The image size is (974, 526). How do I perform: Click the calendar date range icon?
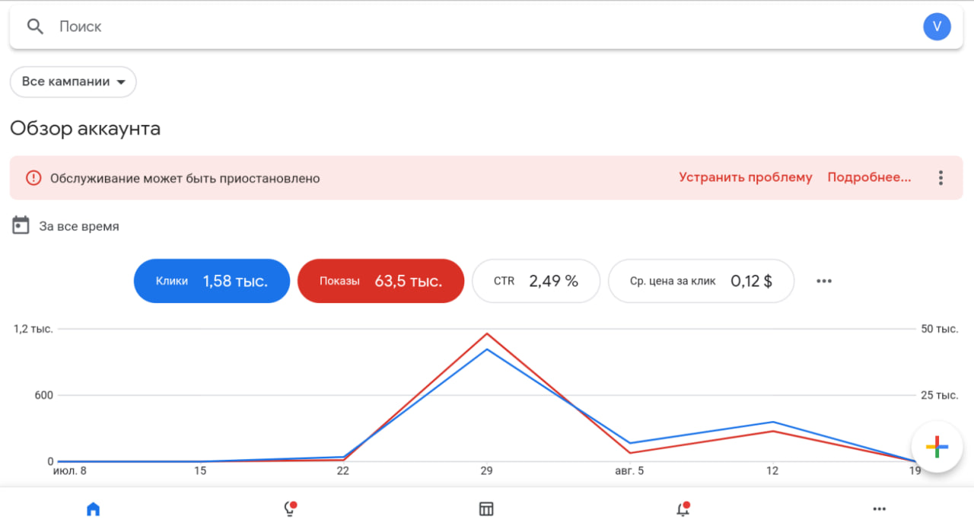coord(21,226)
